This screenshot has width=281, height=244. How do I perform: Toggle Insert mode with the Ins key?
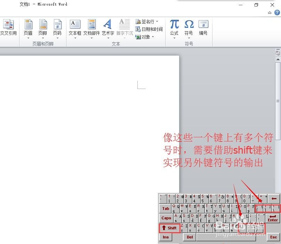click(166, 237)
